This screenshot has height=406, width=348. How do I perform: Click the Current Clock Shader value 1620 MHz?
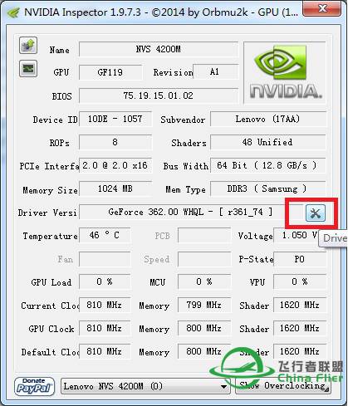pyautogui.click(x=300, y=305)
